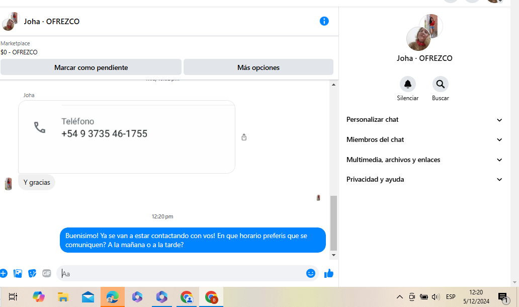
Task: Open the first Microsoft 365 taskbar icon
Action: coord(137,297)
